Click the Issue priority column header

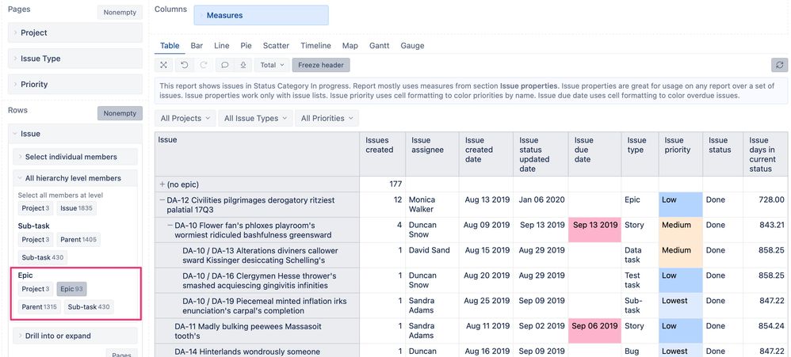click(681, 154)
